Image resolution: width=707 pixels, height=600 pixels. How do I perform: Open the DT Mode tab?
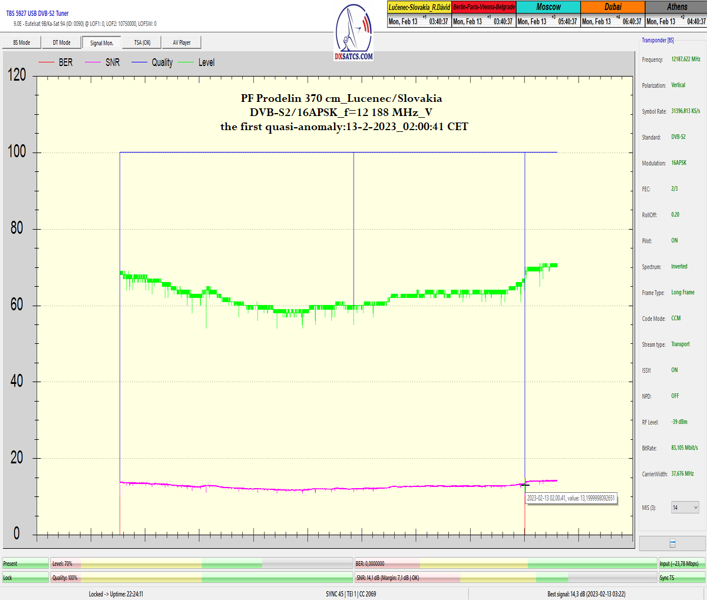pyautogui.click(x=62, y=42)
